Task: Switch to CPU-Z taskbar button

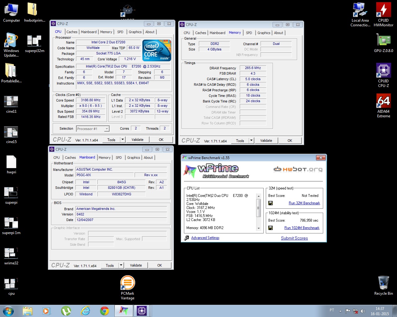Action: tap(142, 311)
